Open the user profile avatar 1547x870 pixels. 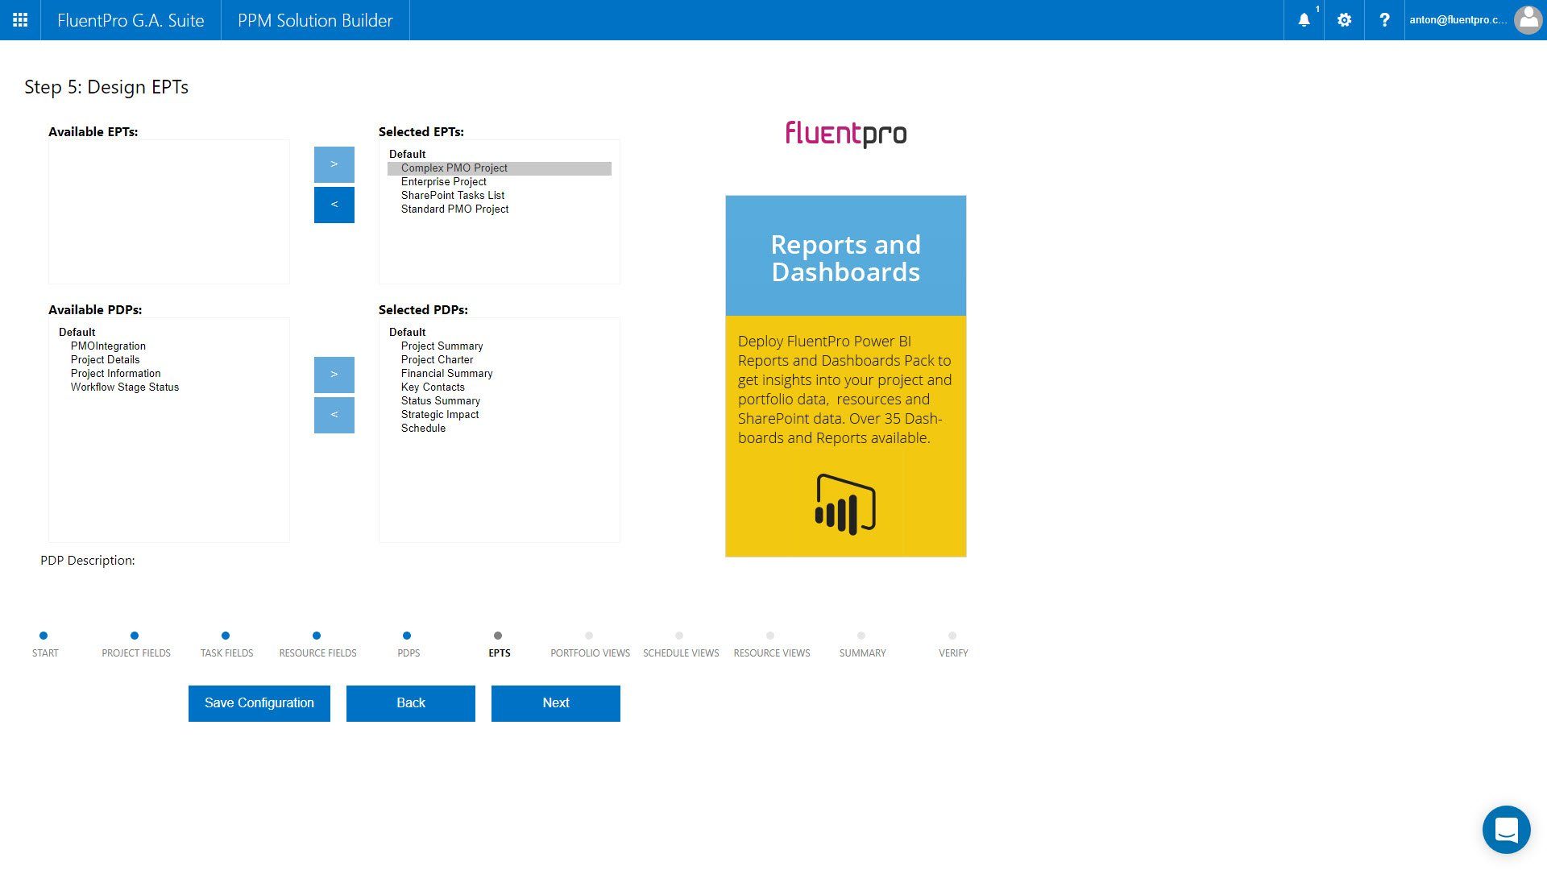pos(1527,20)
